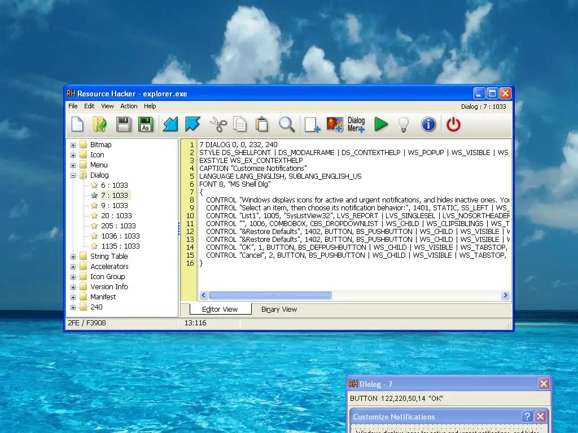
Task: Open Find with the magnifier icon
Action: 286,124
